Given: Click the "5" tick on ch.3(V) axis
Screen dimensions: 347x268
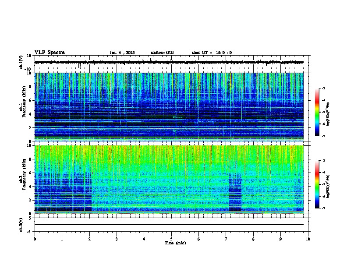Looking at the screenshot, I should pyautogui.click(x=30, y=218).
